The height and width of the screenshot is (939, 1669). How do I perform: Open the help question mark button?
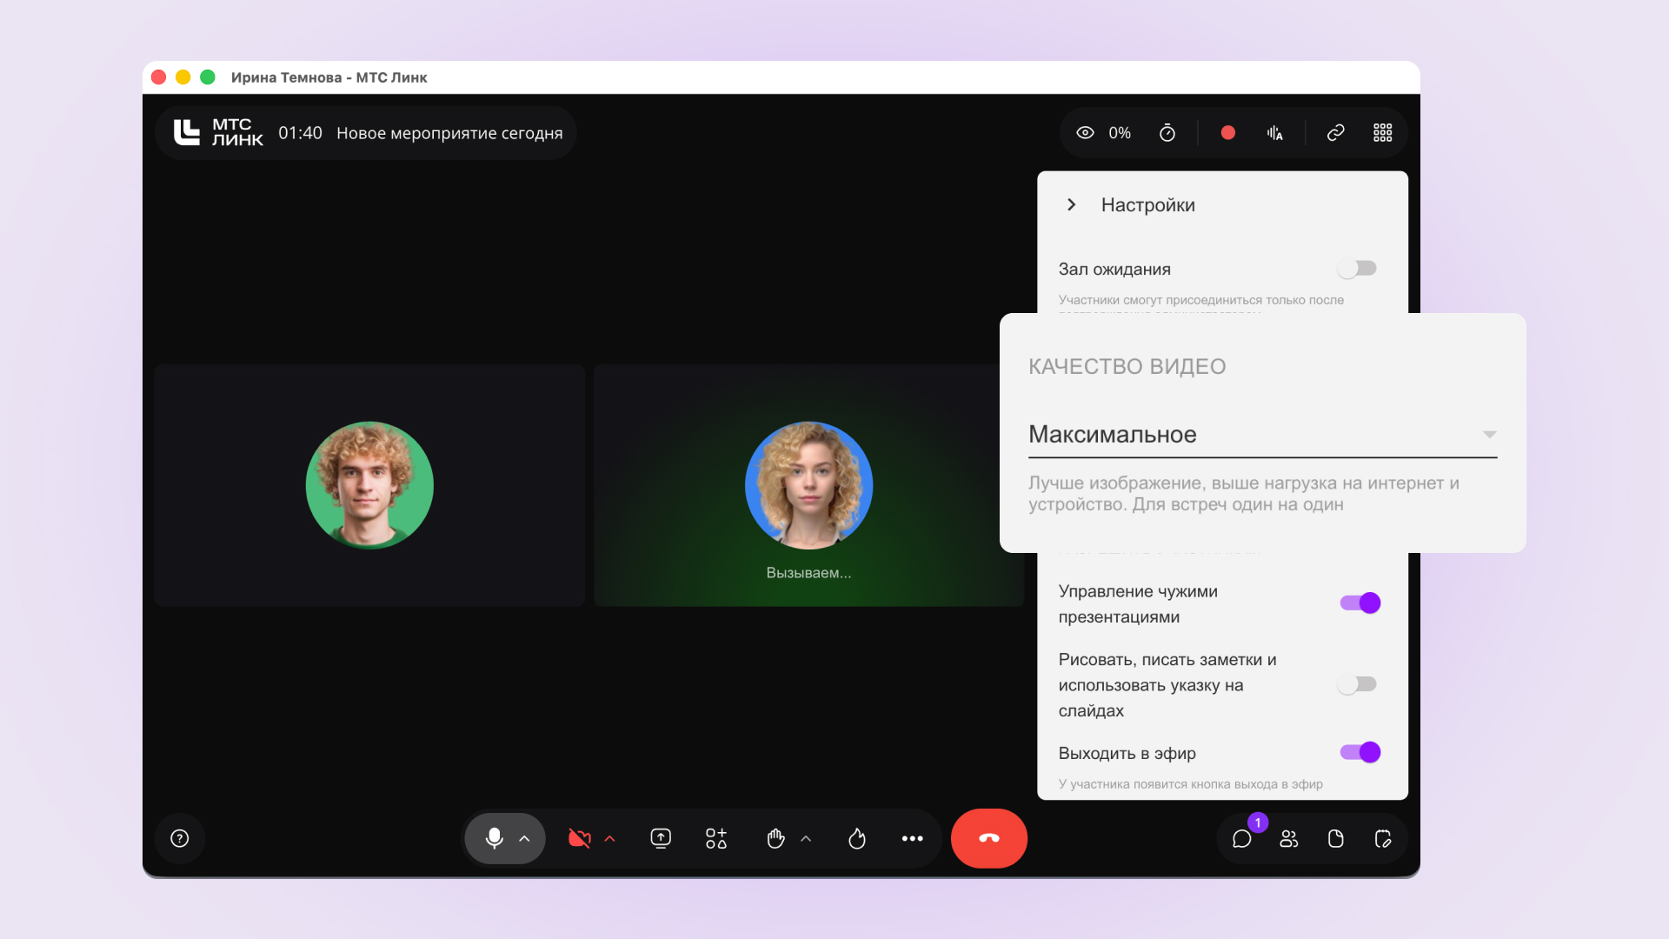coord(180,838)
